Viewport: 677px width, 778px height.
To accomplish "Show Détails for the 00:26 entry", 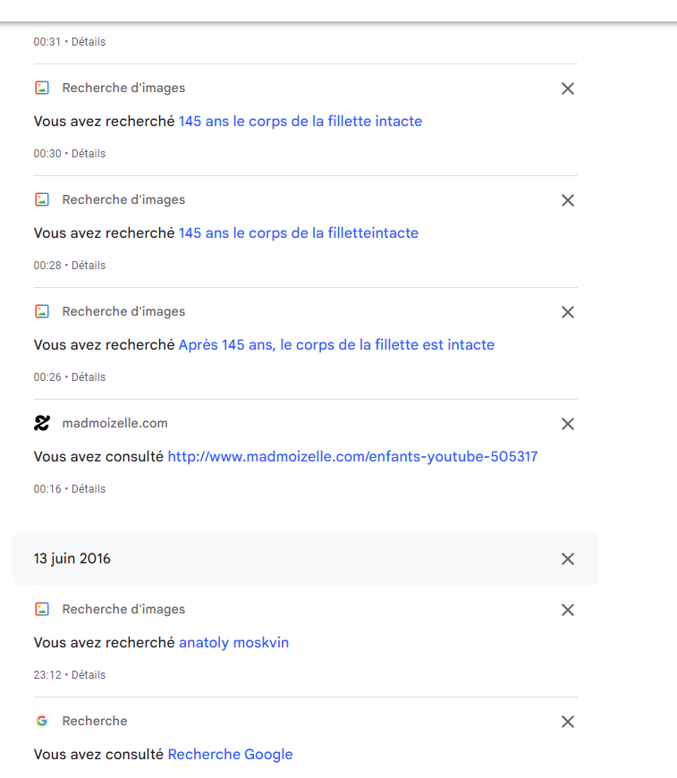I will [x=89, y=377].
